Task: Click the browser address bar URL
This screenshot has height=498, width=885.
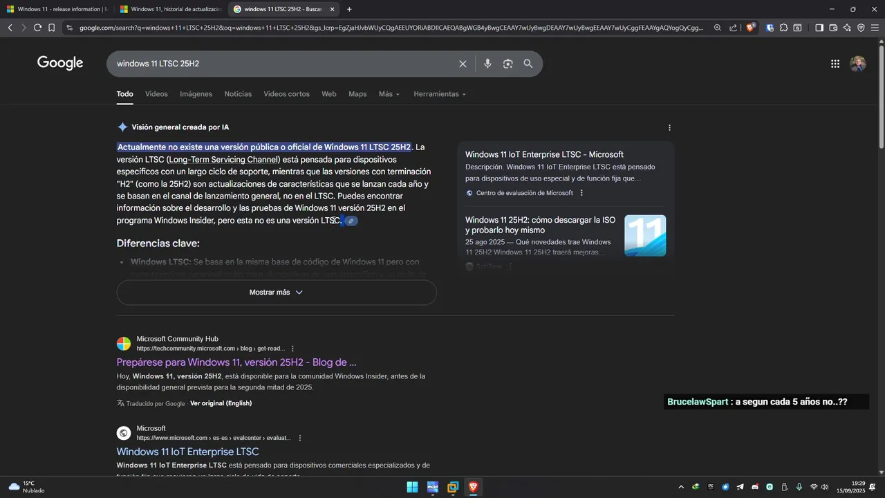Action: (x=391, y=28)
